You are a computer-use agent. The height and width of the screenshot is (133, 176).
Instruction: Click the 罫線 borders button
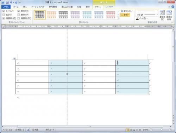(x=125, y=15)
